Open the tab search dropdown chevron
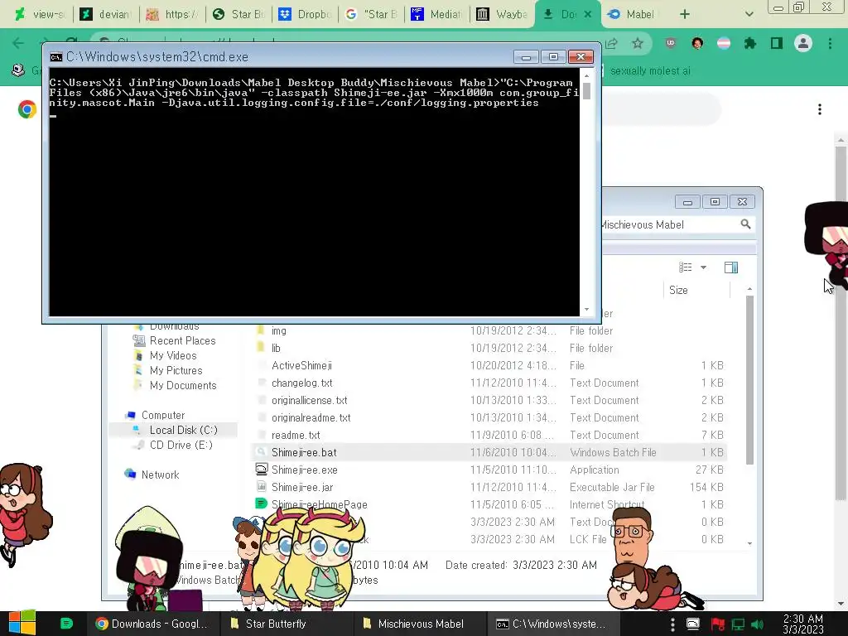The height and width of the screenshot is (636, 848). coord(749,15)
